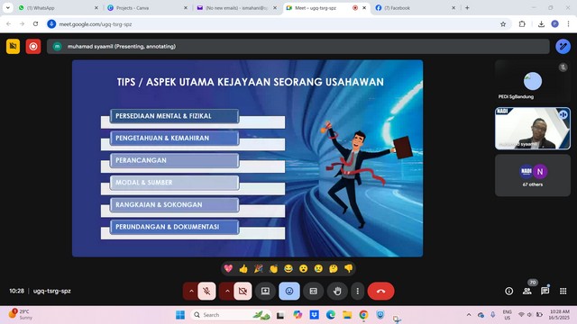Expand the video settings arrow beside camera
This screenshot has width=577, height=324.
click(227, 291)
